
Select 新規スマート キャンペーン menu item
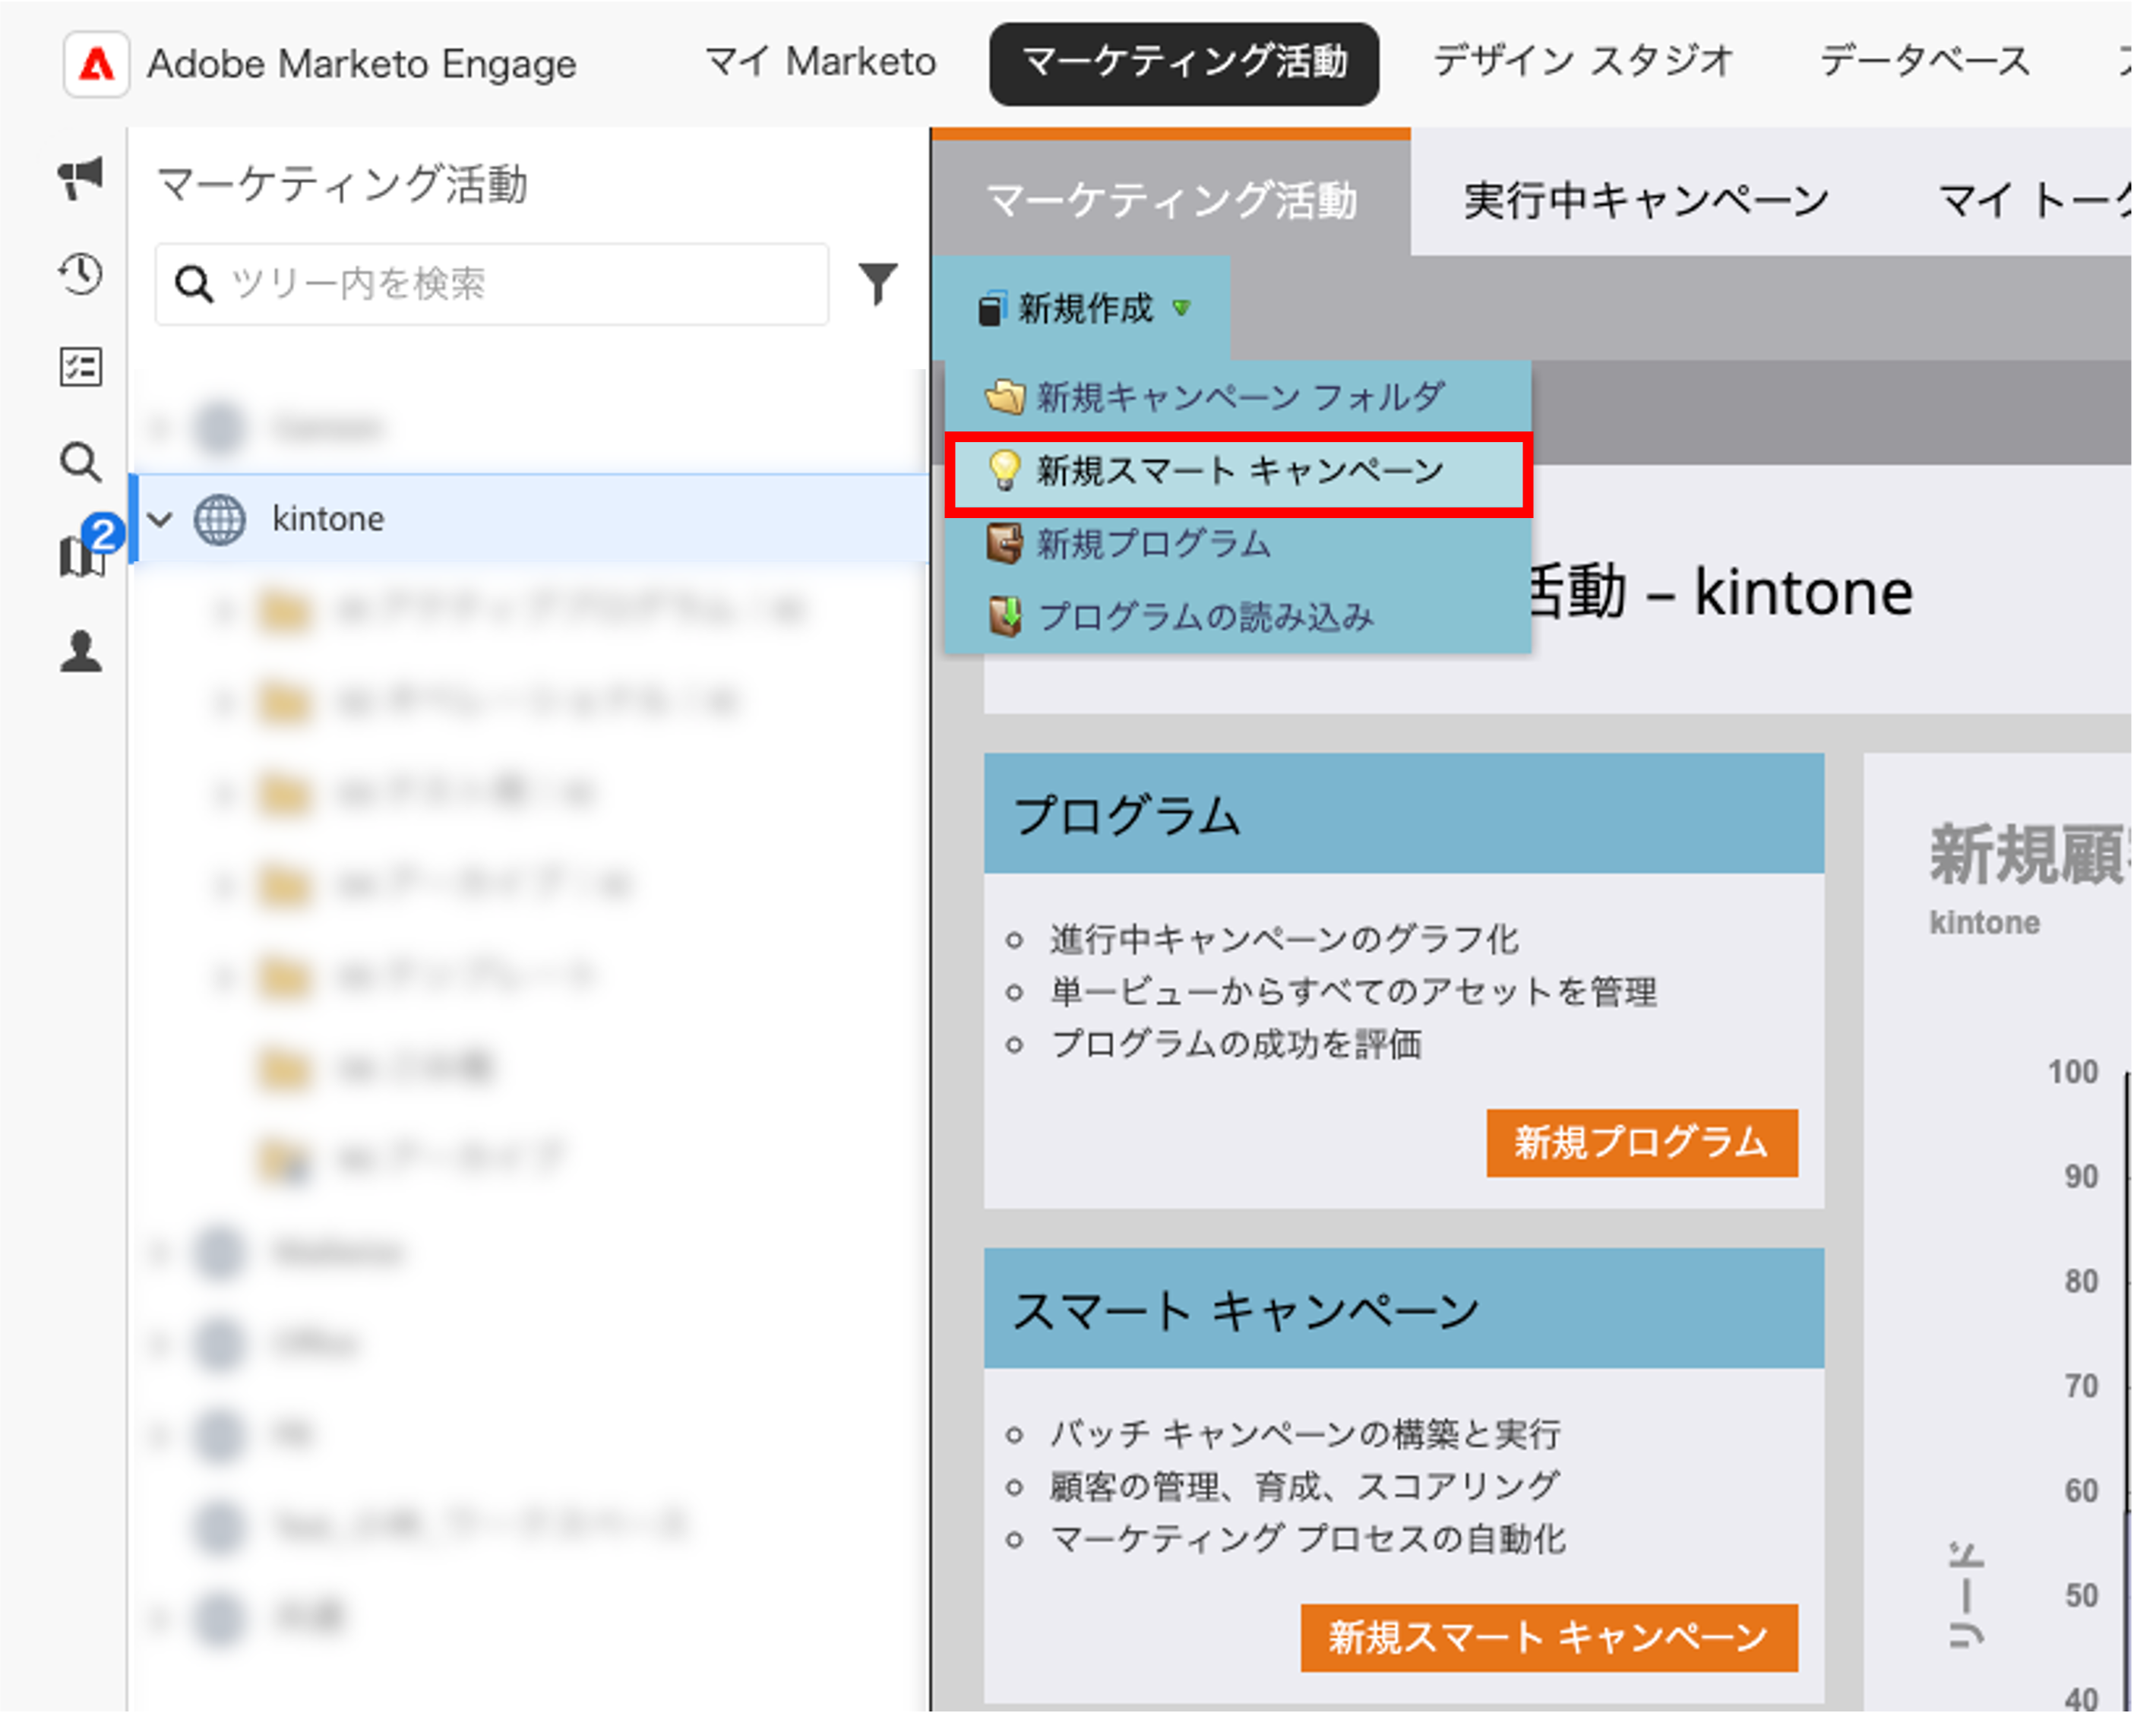tap(1239, 473)
